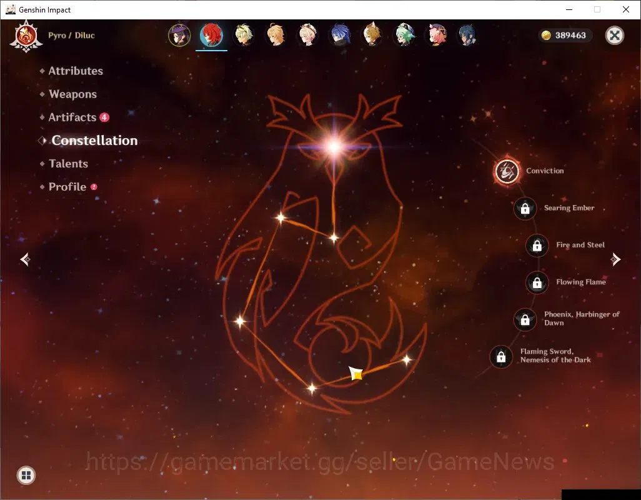Click the large glowing star on owl's head

pyautogui.click(x=334, y=146)
